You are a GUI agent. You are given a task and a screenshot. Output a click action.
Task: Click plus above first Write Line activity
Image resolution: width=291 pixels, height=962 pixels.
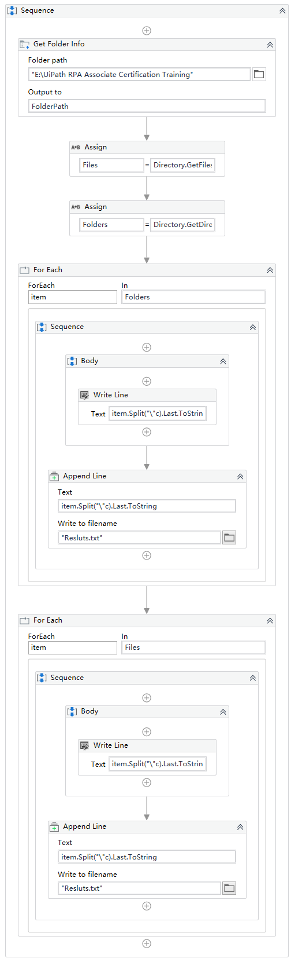coord(147,381)
